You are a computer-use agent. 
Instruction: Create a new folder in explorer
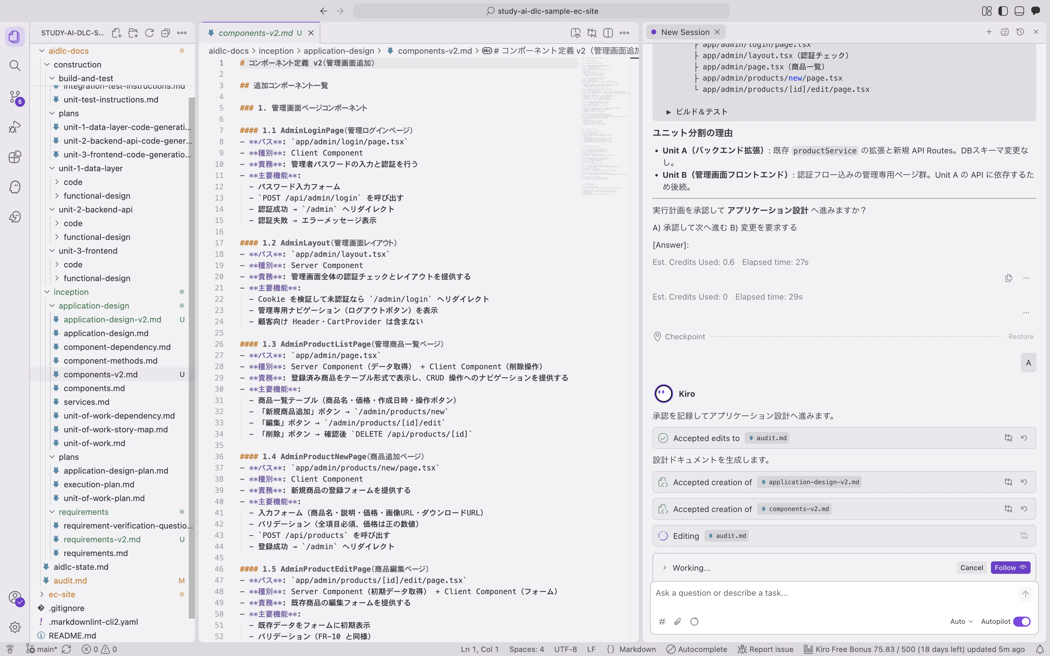(x=133, y=33)
